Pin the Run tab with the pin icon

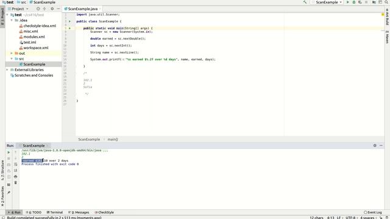click(x=9, y=192)
